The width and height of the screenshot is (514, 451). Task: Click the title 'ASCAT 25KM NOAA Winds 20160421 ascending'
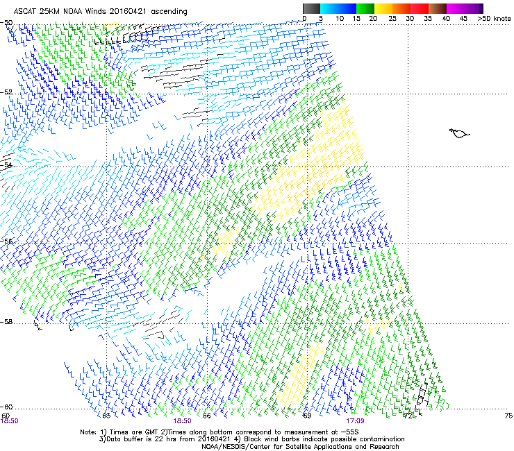100,11
